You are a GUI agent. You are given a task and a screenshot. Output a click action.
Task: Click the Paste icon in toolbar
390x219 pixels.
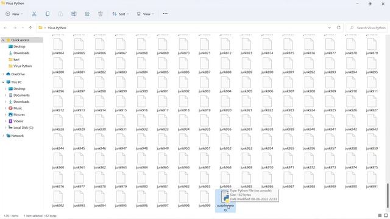click(60, 14)
